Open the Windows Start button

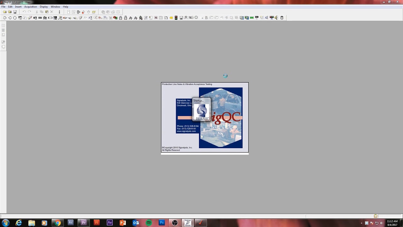(x=5, y=223)
